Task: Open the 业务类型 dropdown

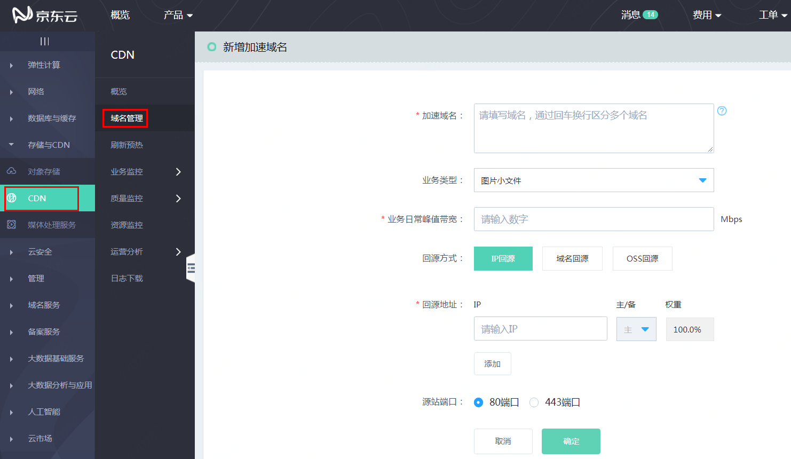Action: 594,180
